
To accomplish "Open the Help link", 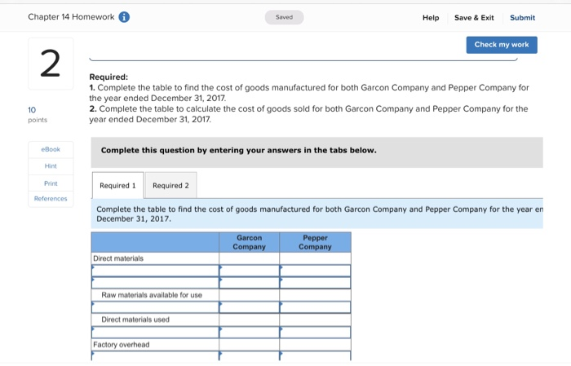I will tap(431, 17).
